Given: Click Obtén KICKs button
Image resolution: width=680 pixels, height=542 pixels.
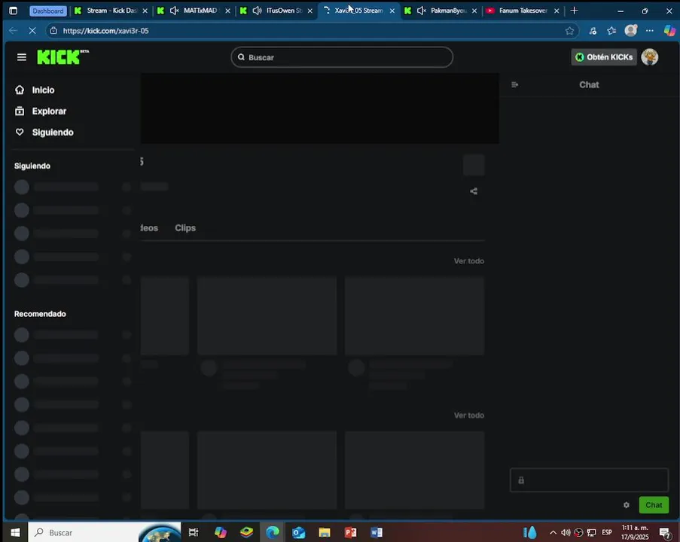Looking at the screenshot, I should point(604,57).
